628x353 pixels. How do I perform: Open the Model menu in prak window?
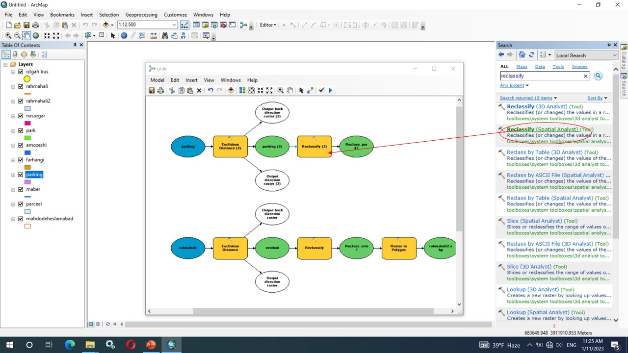157,80
